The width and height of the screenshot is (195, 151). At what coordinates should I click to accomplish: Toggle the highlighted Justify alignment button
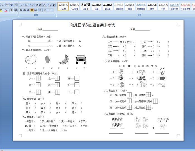click(x=32, y=10)
